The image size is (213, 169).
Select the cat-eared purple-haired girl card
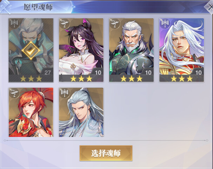click(x=81, y=50)
